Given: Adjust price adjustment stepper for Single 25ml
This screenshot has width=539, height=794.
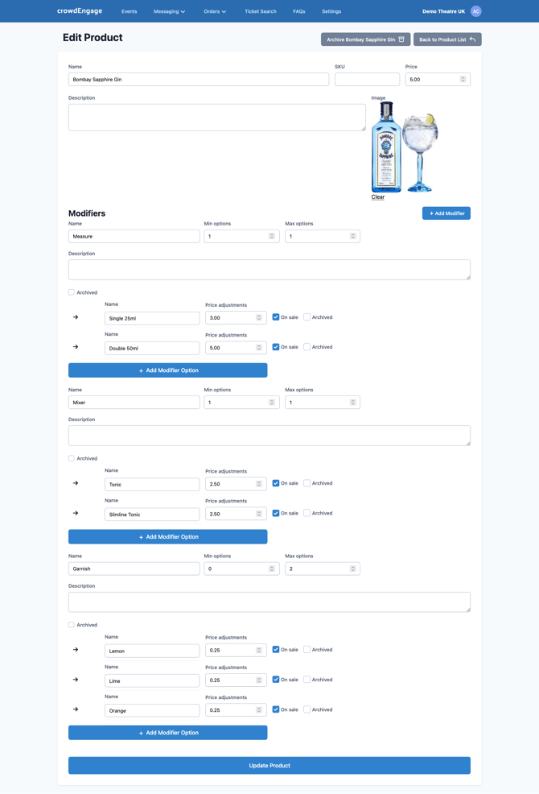Looking at the screenshot, I should (258, 317).
